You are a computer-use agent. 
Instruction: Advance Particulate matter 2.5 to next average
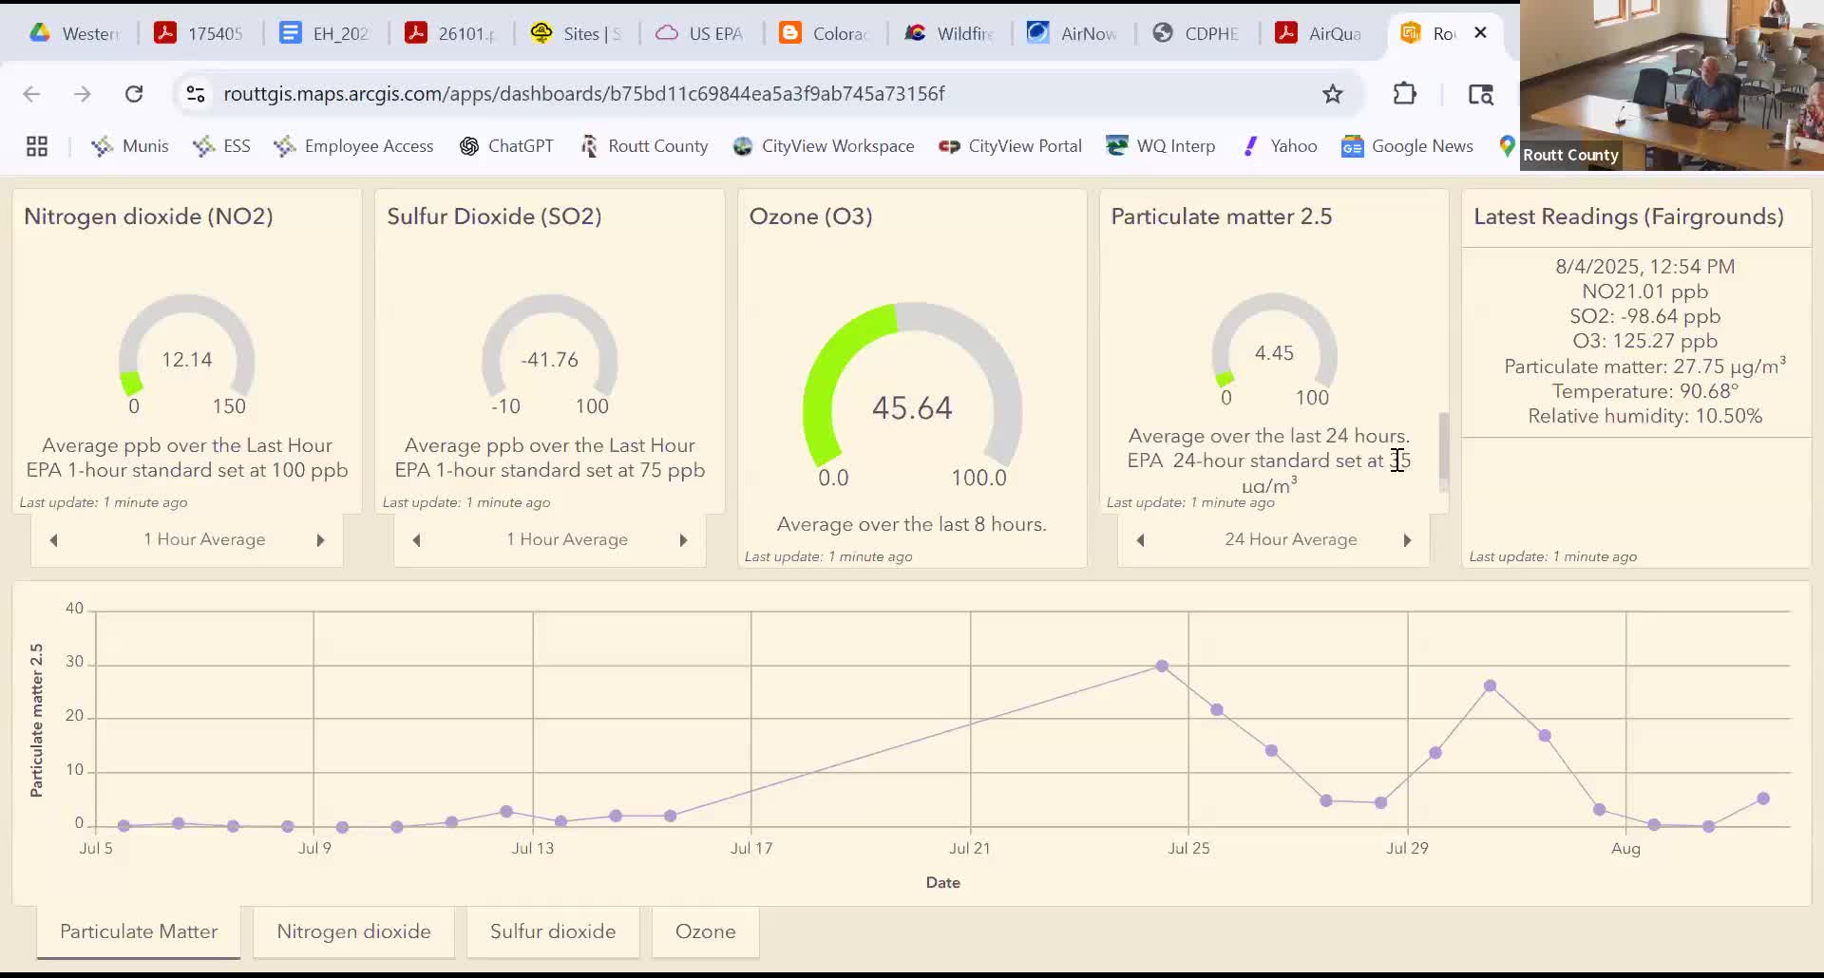point(1407,540)
